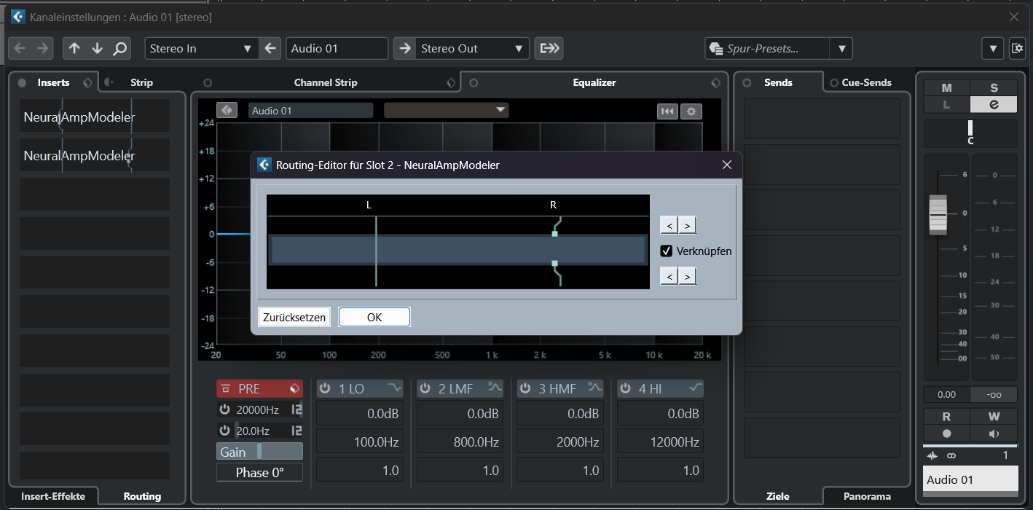Shift upper routing right with > button

tap(688, 225)
